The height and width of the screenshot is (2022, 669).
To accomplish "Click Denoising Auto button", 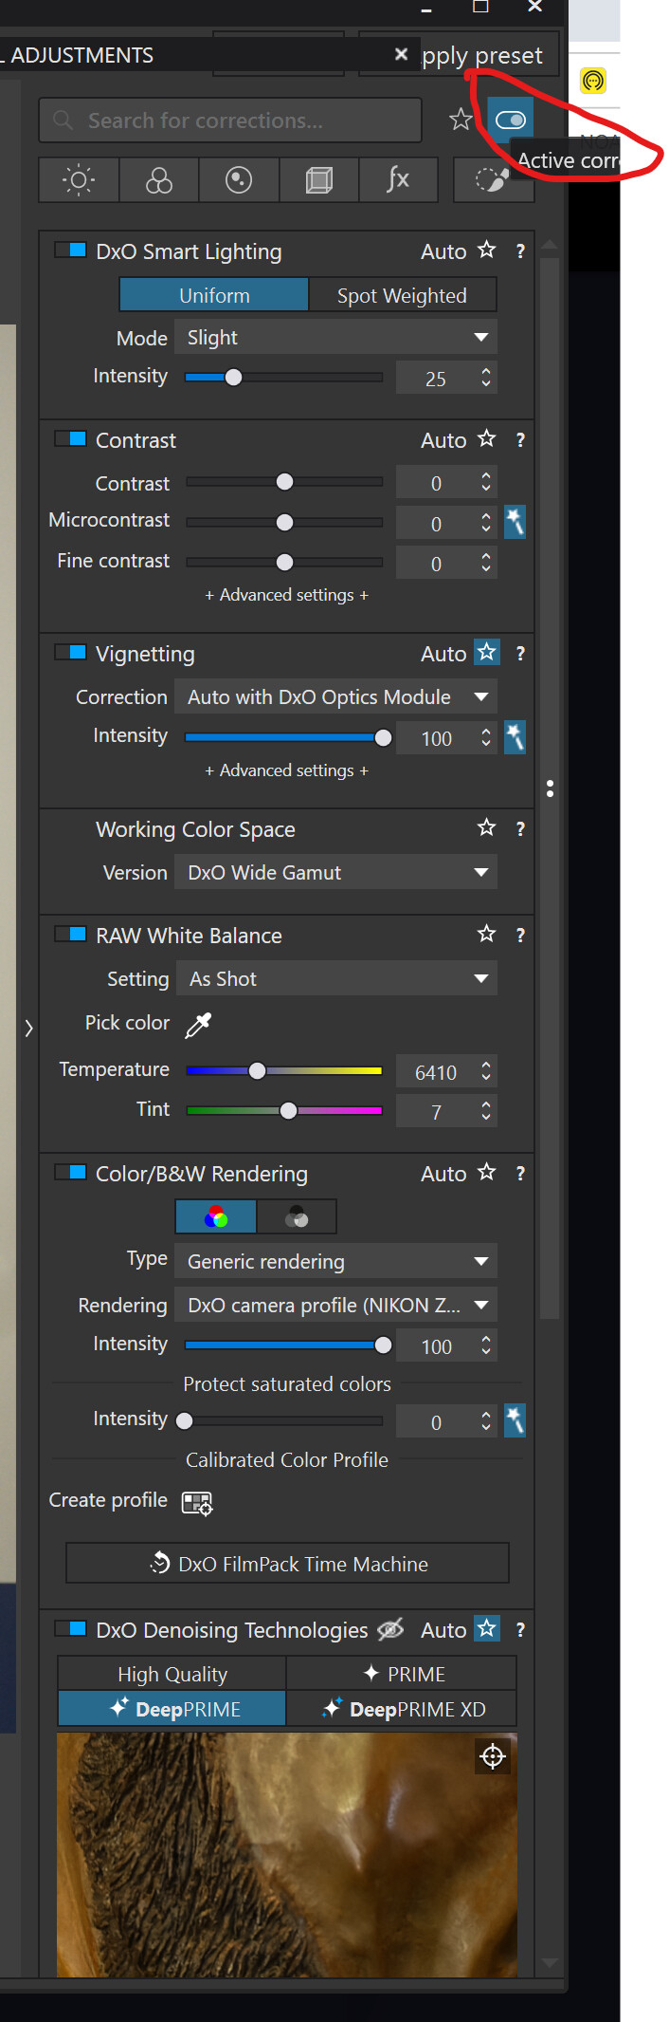I will [443, 1630].
